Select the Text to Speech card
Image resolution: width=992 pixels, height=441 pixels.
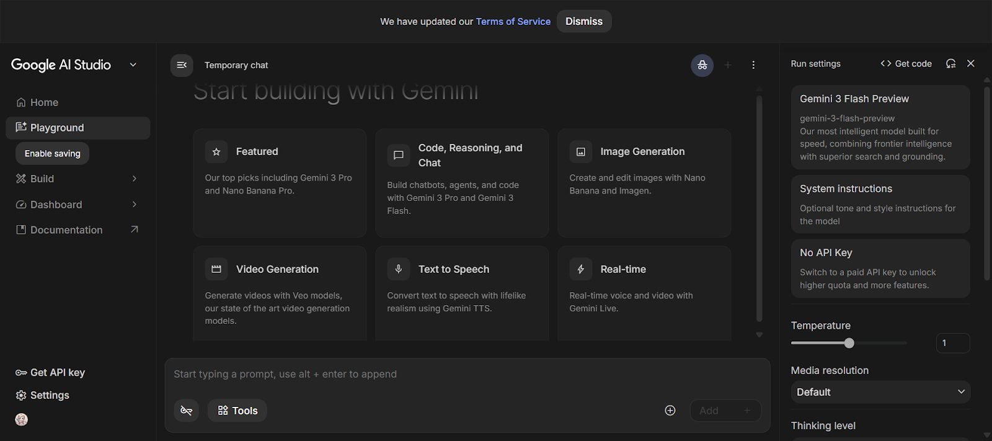[x=461, y=293]
